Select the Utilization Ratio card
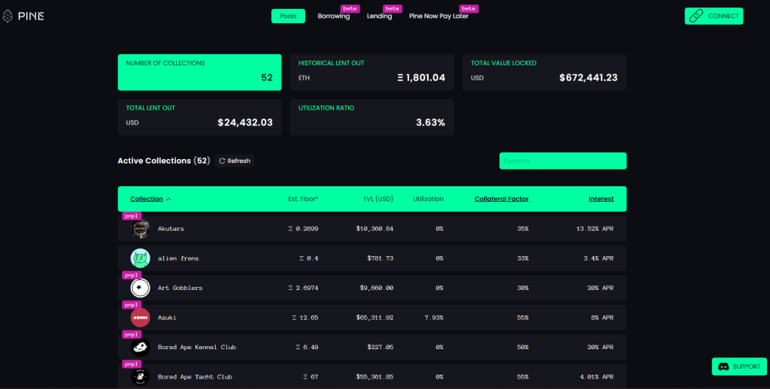The width and height of the screenshot is (770, 389). pyautogui.click(x=371, y=117)
